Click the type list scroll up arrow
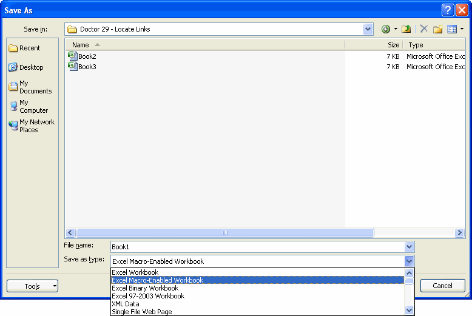The image size is (472, 316). click(409, 273)
